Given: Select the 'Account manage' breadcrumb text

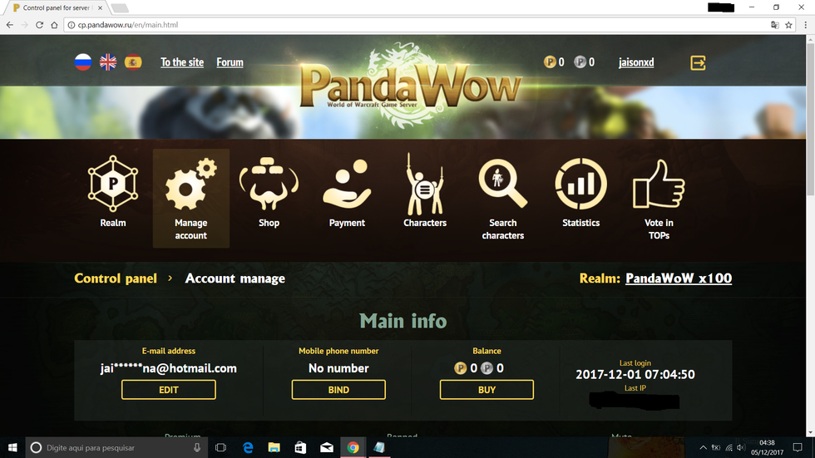Looking at the screenshot, I should pos(235,278).
